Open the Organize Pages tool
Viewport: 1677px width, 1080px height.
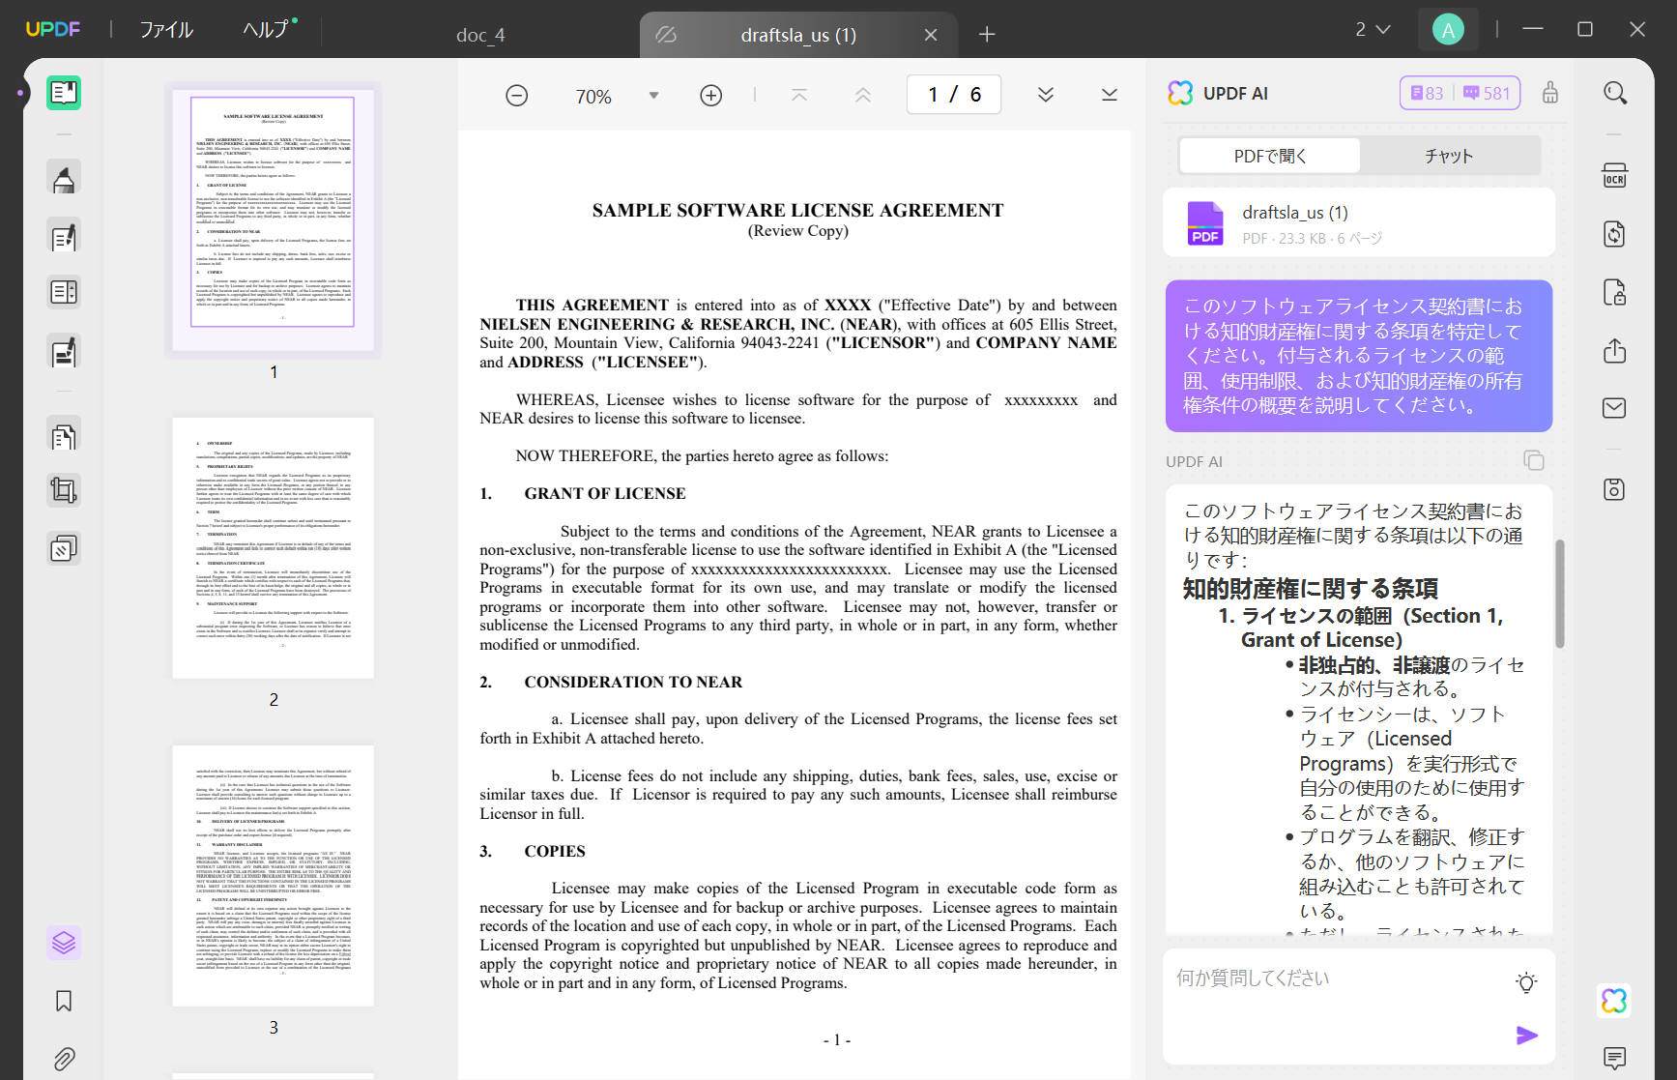[x=64, y=436]
